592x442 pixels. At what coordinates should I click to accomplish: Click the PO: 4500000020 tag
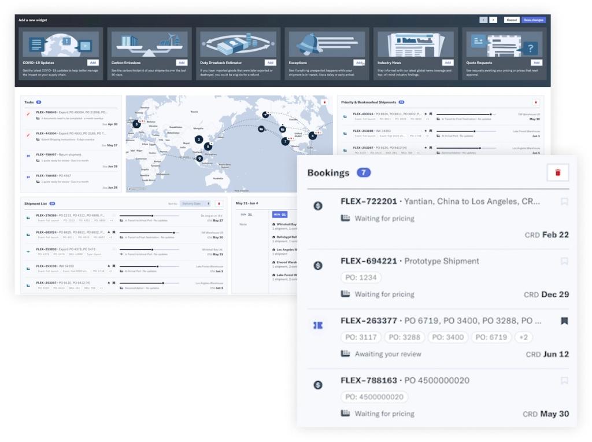pyautogui.click(x=374, y=397)
